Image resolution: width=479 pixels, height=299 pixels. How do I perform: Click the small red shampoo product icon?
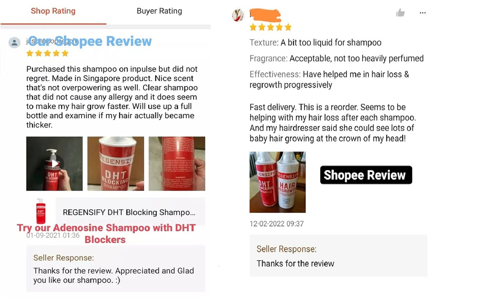41,211
